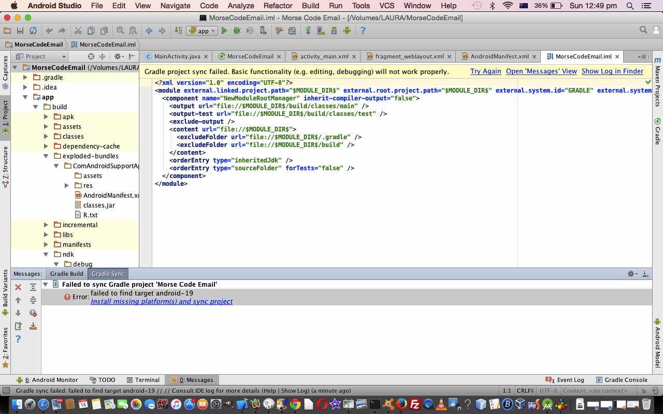Toggle the Favorites side panel
Screen dimensions: 663x414
coord(5,348)
